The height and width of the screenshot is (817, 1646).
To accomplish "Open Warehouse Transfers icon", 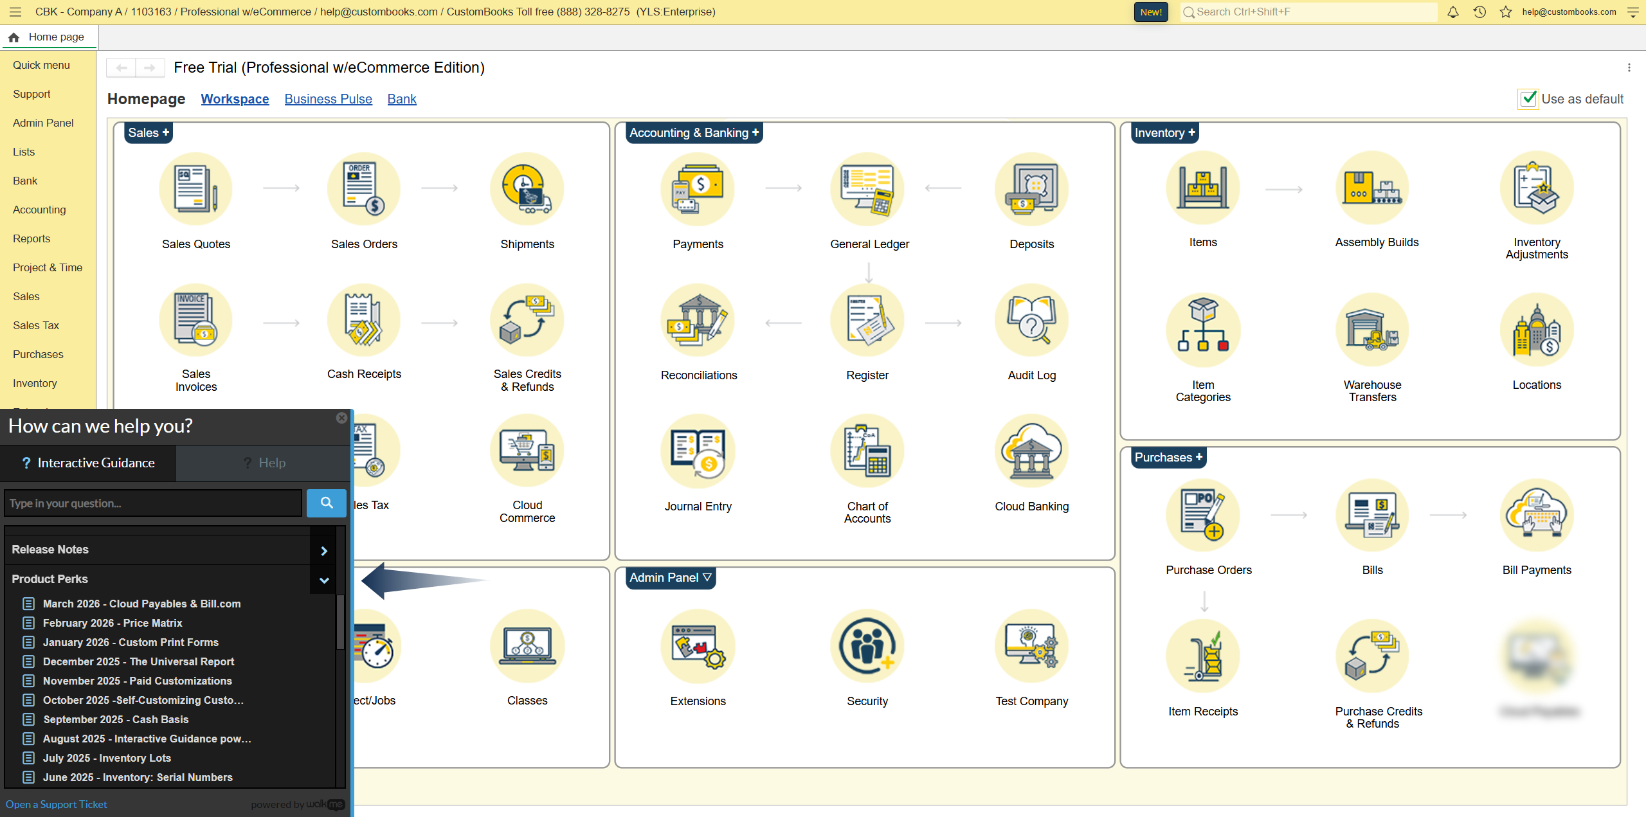I will tap(1371, 331).
